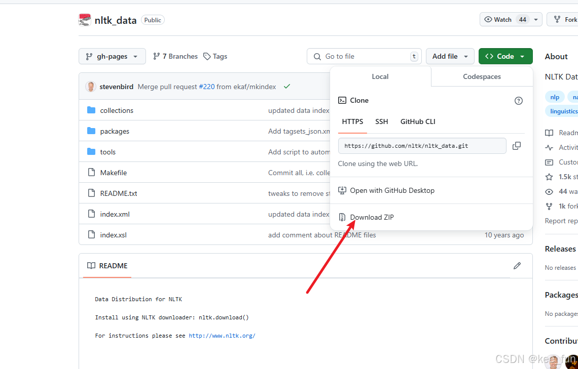Image resolution: width=578 pixels, height=369 pixels.
Task: Click the nlp topic tag
Action: pyautogui.click(x=555, y=97)
